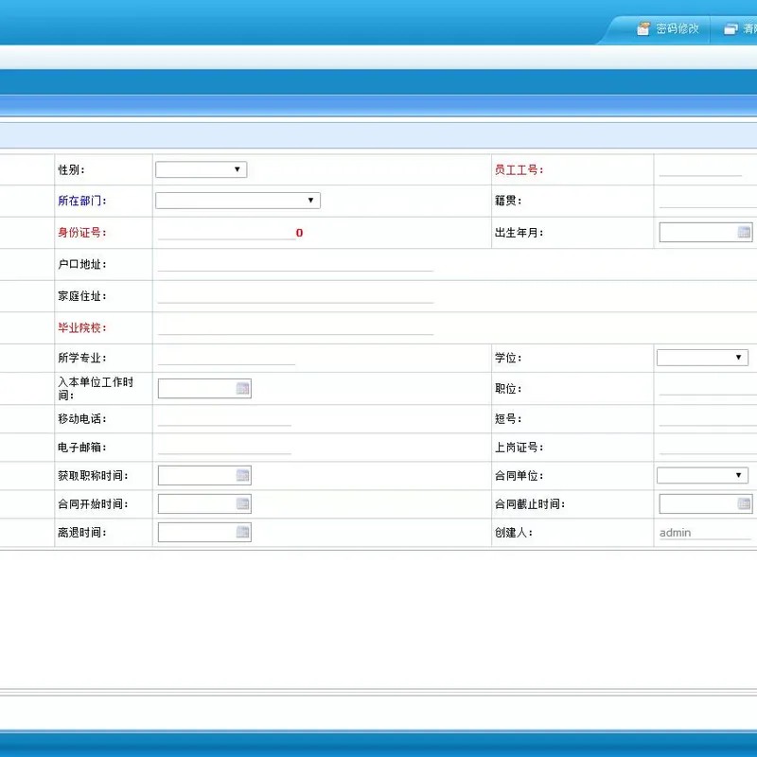The height and width of the screenshot is (757, 757).
Task: Focus the 上岗证号 input field
Action: [x=708, y=447]
